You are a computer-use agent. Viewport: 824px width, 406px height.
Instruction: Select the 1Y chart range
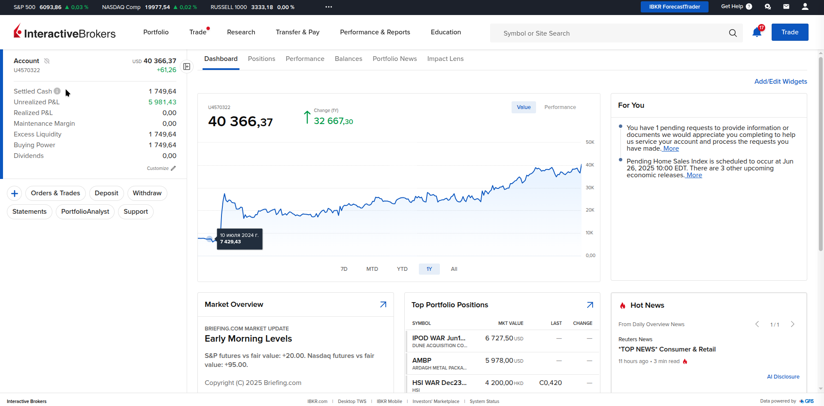coord(429,269)
